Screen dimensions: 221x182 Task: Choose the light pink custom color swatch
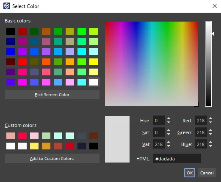pyautogui.click(x=34, y=136)
